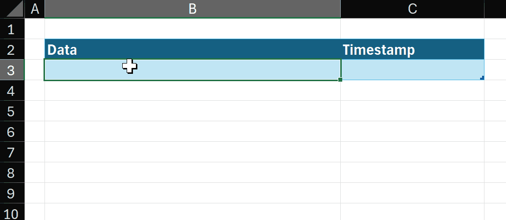Click cell A3 left of the table
This screenshot has width=506, height=220.
[x=34, y=70]
